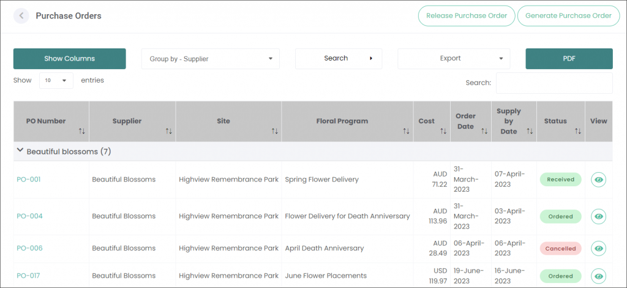The image size is (627, 288).
Task: Click the back arrow next to Purchase Orders
Action: pos(21,16)
